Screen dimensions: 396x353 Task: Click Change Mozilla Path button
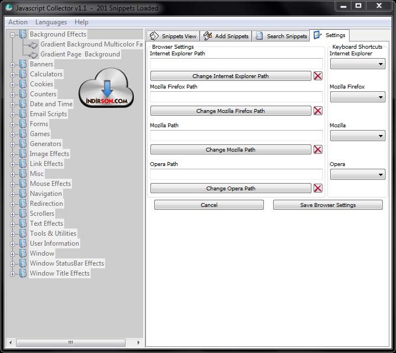click(x=231, y=149)
